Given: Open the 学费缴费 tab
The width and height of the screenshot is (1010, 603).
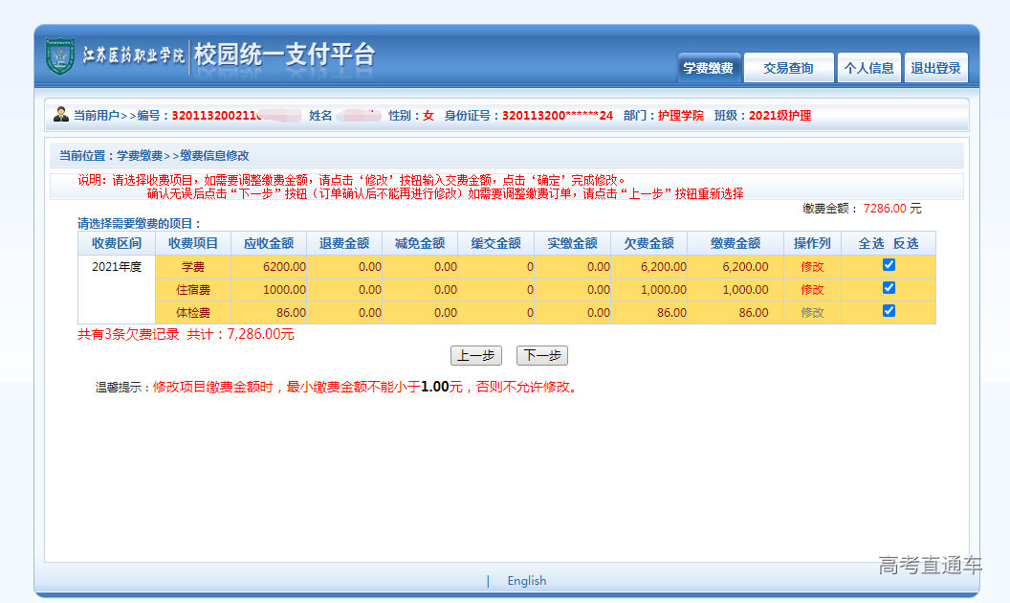Looking at the screenshot, I should [708, 68].
